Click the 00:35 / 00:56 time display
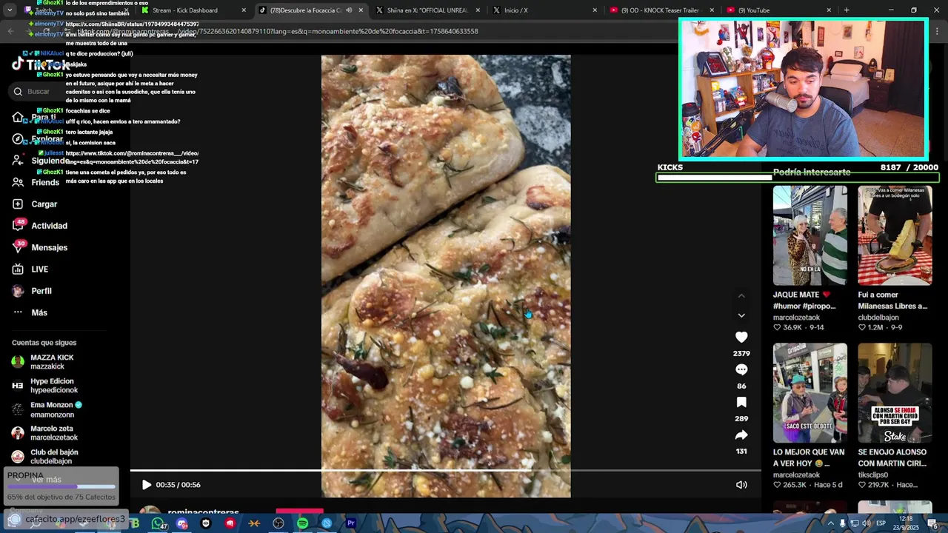Viewport: 948px width, 533px height. click(x=178, y=485)
